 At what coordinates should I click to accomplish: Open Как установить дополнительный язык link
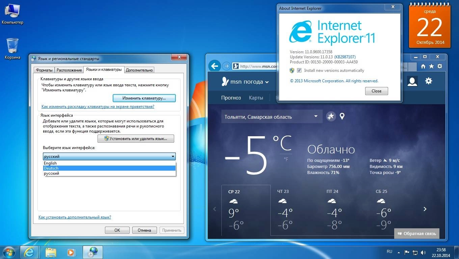coord(75,217)
